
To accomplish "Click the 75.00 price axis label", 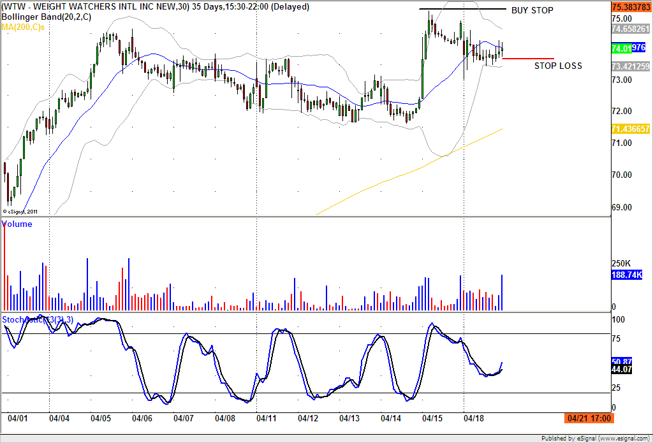I will coord(622,18).
